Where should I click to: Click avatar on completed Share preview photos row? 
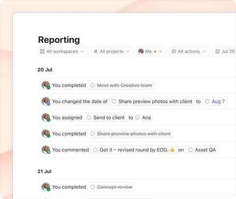pyautogui.click(x=46, y=134)
